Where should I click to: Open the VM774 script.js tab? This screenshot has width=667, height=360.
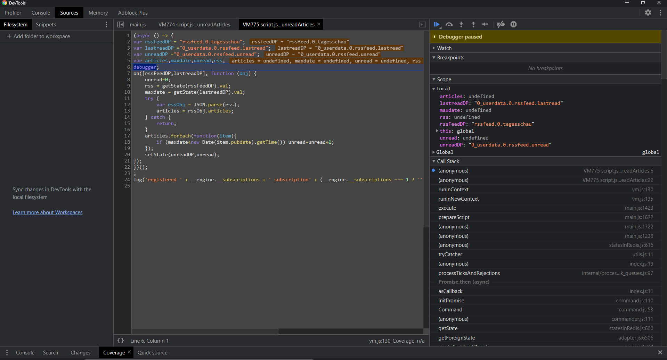pos(194,25)
